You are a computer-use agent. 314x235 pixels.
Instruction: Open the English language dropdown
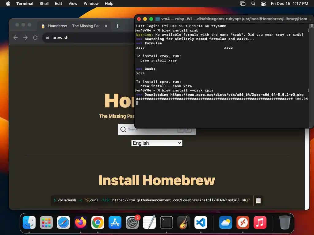(x=157, y=143)
